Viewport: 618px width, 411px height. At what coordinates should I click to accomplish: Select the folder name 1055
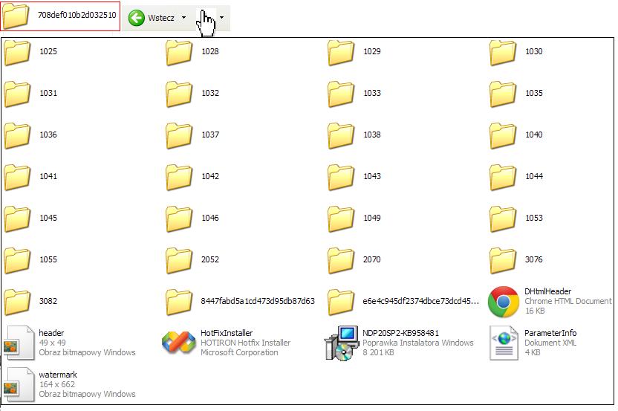[48, 259]
